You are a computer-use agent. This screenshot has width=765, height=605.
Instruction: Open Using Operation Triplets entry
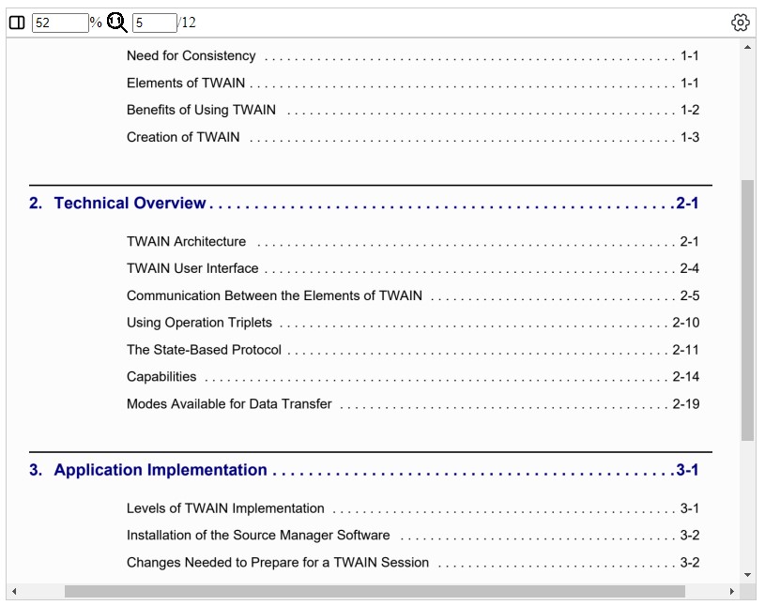199,324
